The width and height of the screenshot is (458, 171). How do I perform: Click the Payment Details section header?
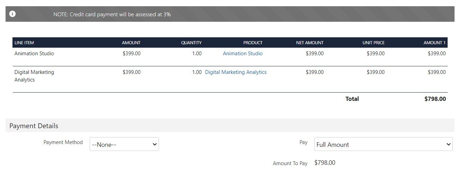(x=34, y=126)
